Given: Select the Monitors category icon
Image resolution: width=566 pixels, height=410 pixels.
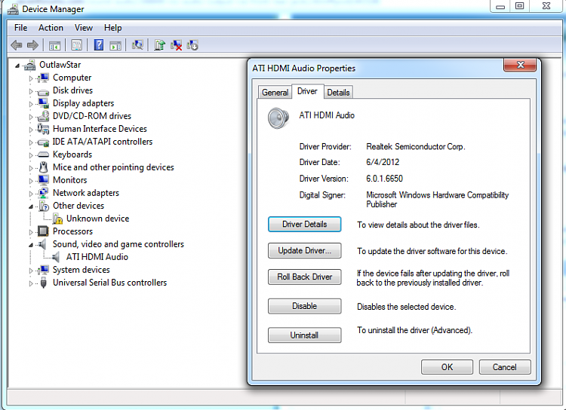Looking at the screenshot, I should click(x=44, y=180).
